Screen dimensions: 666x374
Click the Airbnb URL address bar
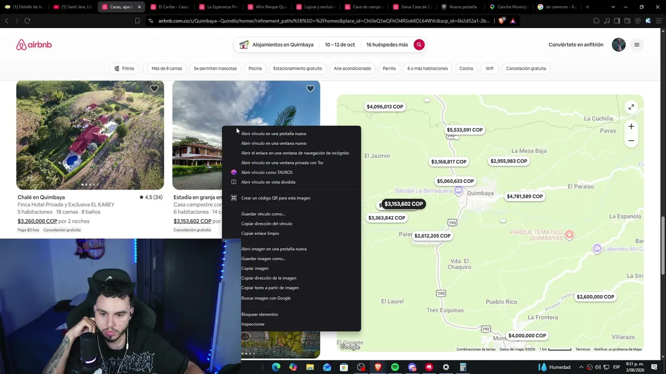(324, 21)
